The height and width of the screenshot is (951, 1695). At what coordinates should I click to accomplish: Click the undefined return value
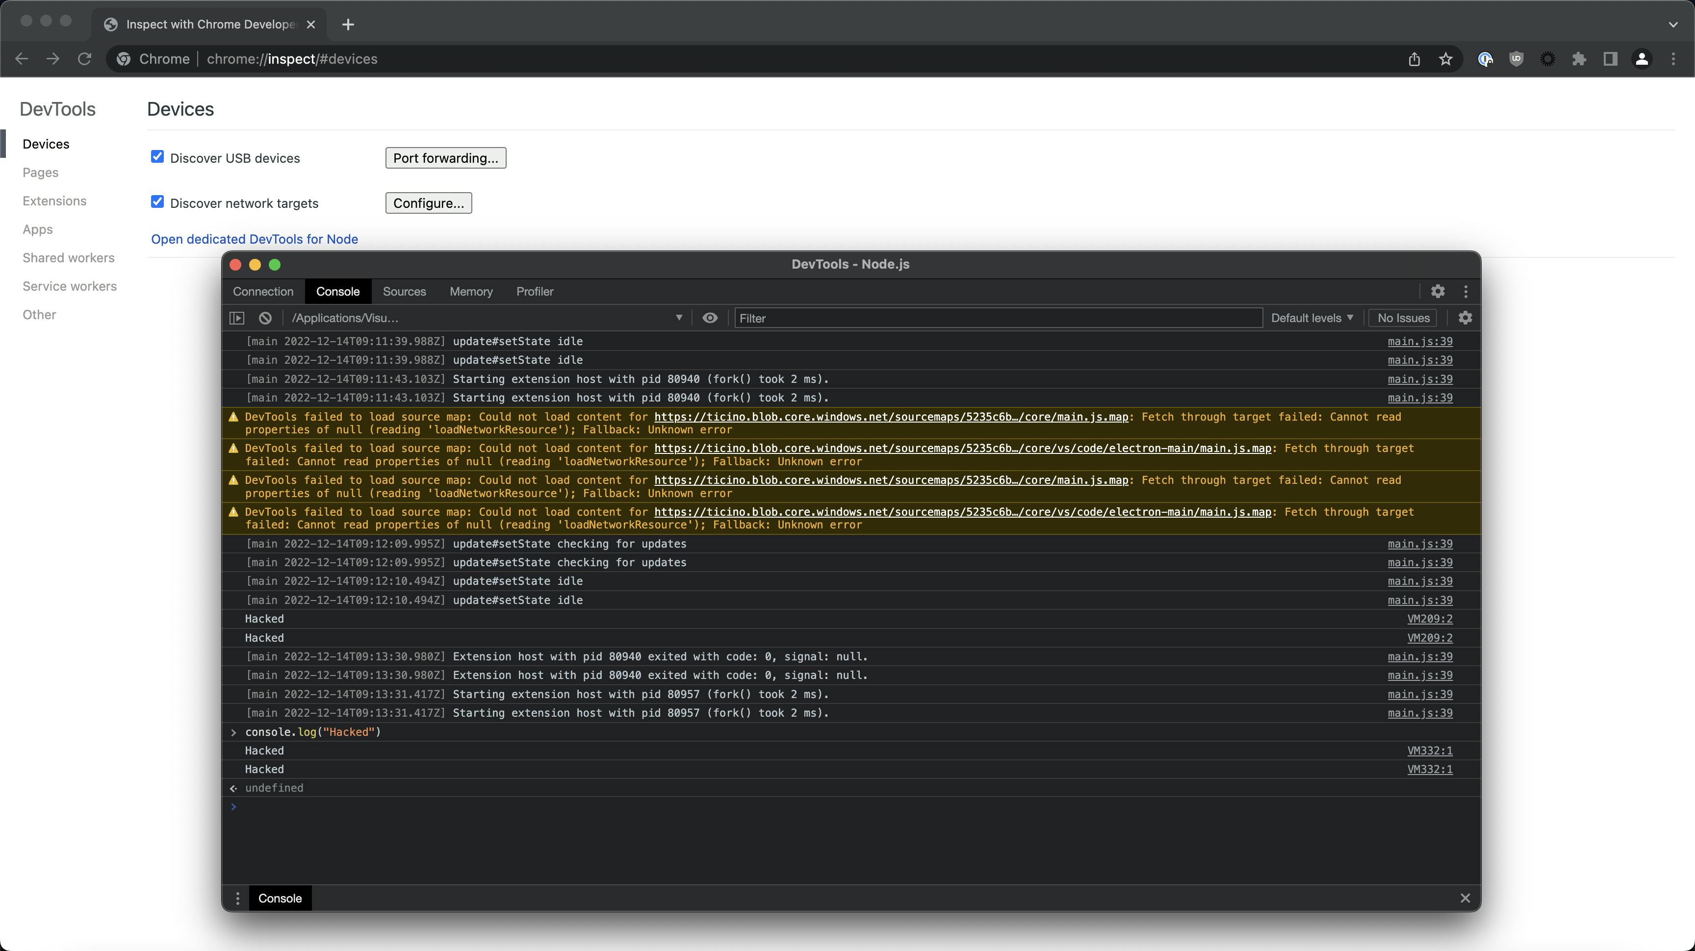click(274, 788)
